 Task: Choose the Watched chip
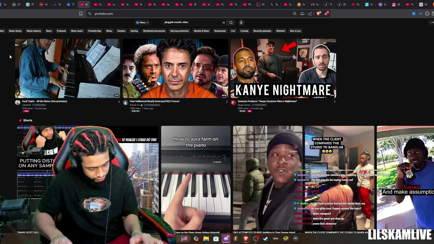(280, 31)
